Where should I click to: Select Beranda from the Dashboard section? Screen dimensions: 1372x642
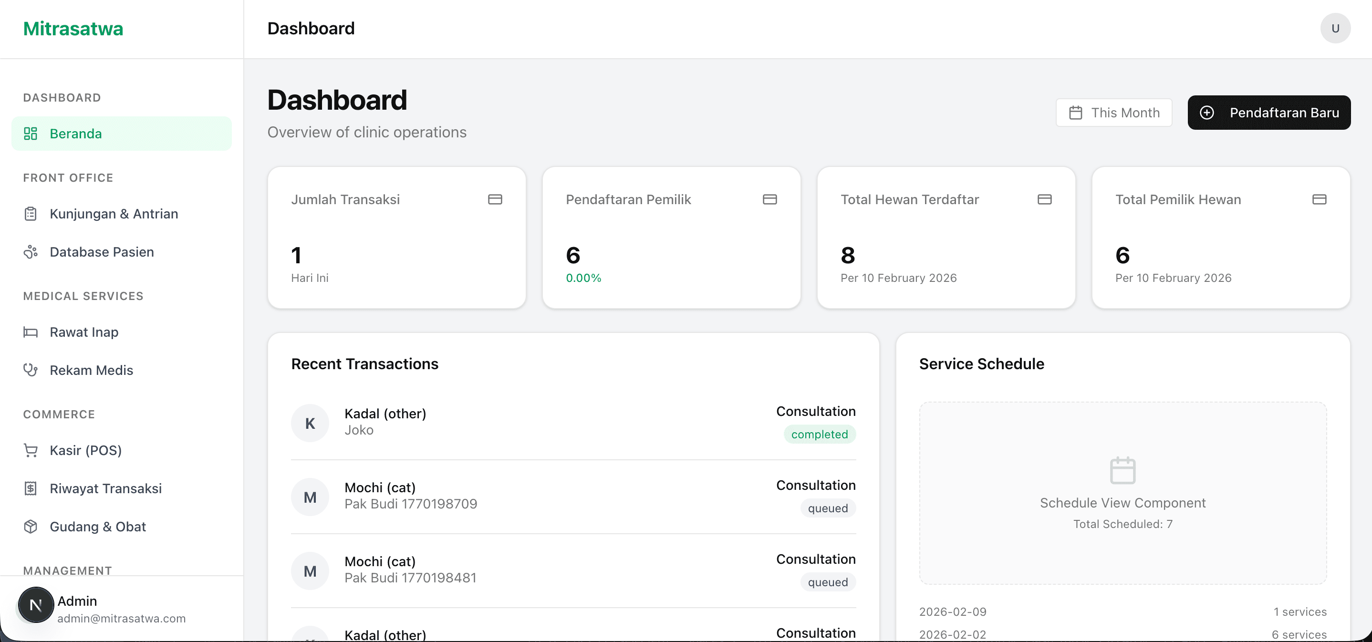[x=75, y=134]
